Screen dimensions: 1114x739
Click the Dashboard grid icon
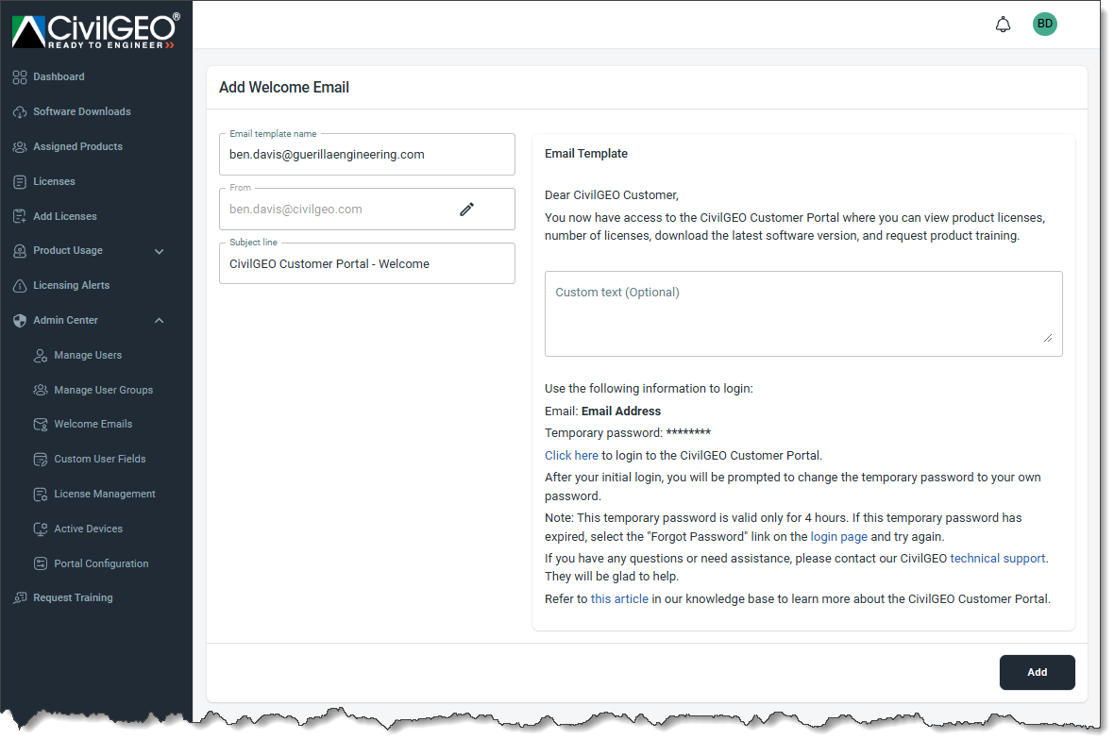pyautogui.click(x=19, y=76)
